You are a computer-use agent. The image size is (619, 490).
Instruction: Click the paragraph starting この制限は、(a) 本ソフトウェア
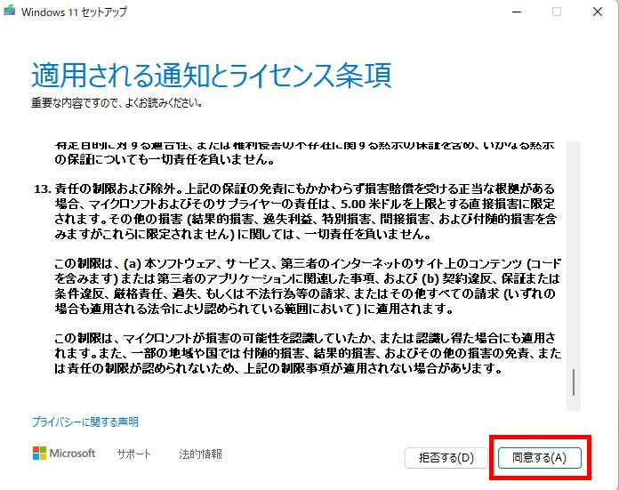[308, 285]
